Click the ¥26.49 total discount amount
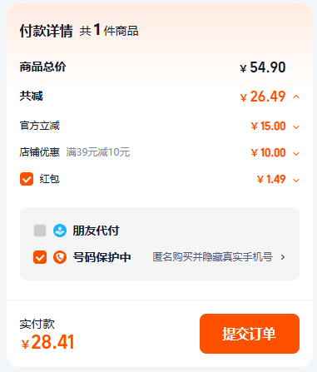This screenshot has width=317, height=372. point(263,97)
